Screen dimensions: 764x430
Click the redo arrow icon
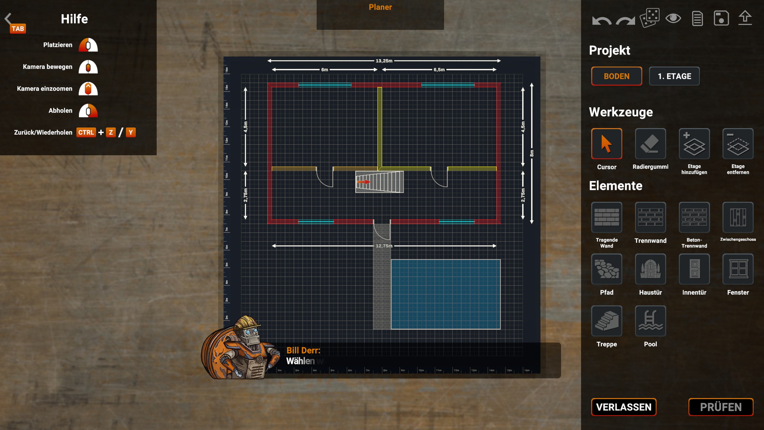tap(625, 20)
